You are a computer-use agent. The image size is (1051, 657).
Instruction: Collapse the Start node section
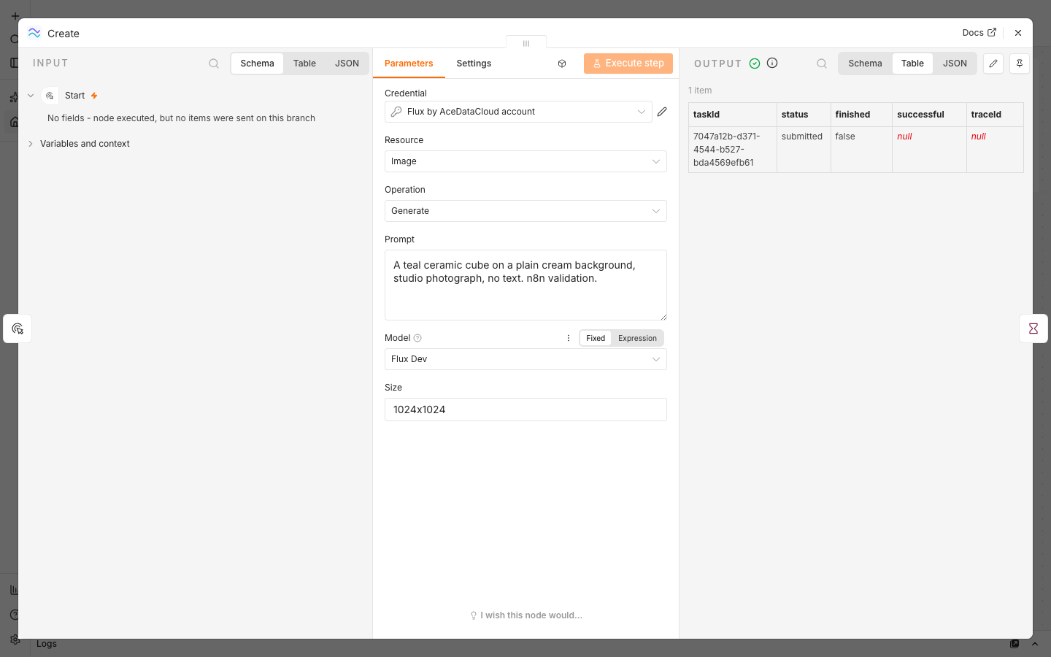(x=31, y=96)
